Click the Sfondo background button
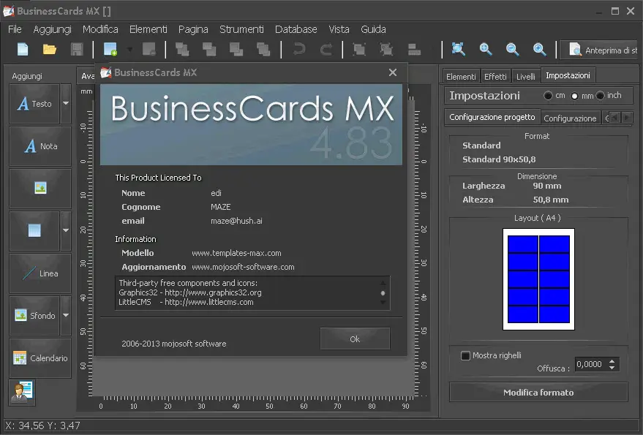Image resolution: width=643 pixels, height=435 pixels. [34, 315]
